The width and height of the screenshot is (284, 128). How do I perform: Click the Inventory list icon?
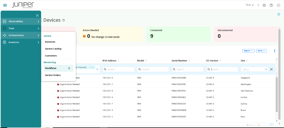coord(5,42)
